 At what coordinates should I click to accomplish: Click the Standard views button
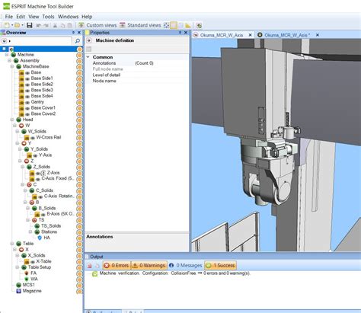pyautogui.click(x=141, y=25)
